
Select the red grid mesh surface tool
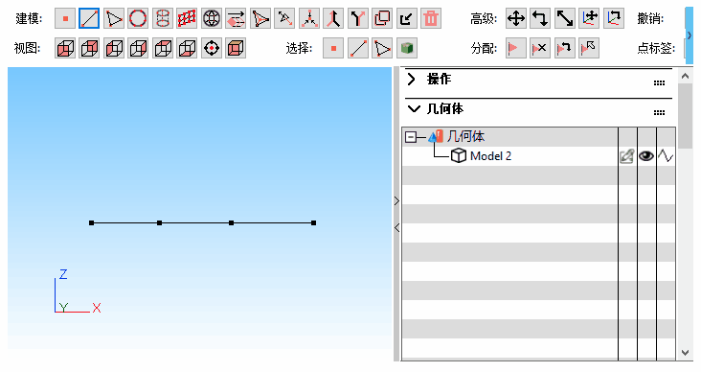tap(187, 18)
